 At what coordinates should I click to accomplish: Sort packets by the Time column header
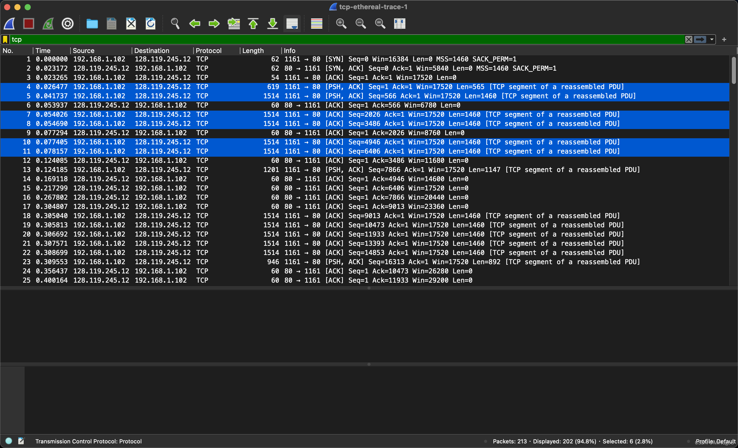click(43, 51)
